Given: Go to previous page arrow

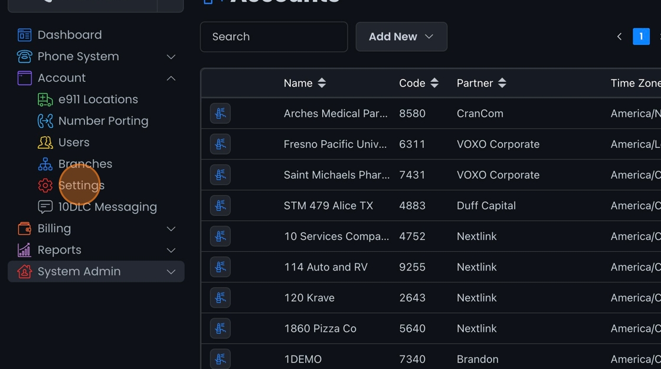Looking at the screenshot, I should pos(619,37).
